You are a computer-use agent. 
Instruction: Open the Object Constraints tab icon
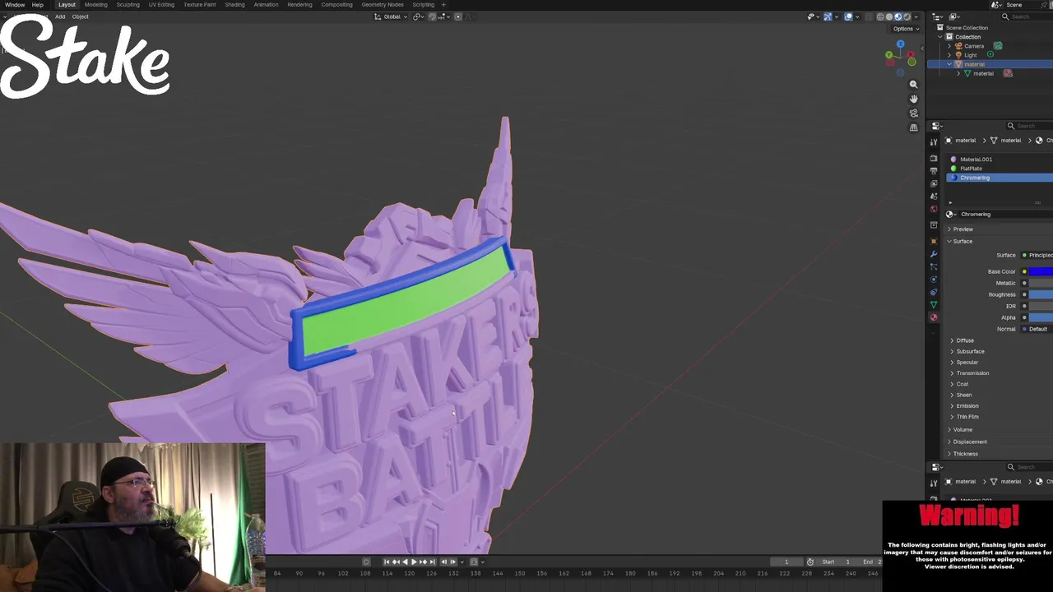[934, 292]
